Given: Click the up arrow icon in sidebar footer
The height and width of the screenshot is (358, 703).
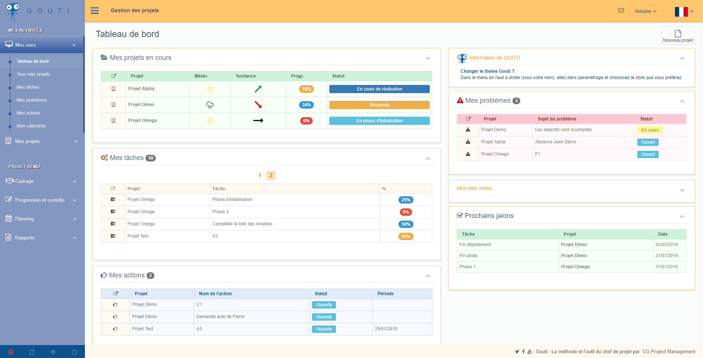Looking at the screenshot, I should pyautogui.click(x=53, y=352).
